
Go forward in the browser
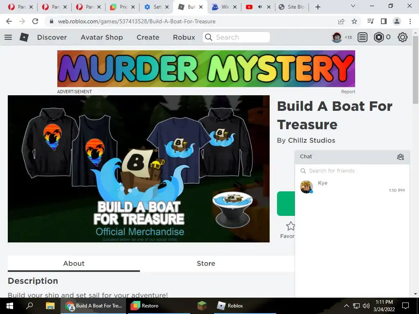pos(22,21)
